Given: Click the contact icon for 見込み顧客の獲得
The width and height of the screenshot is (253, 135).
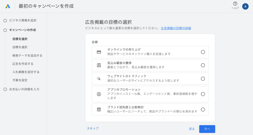Looking at the screenshot, I should pos(99,65).
